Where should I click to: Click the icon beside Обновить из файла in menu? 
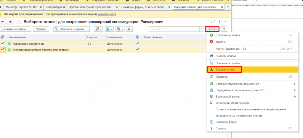coord(211,63)
